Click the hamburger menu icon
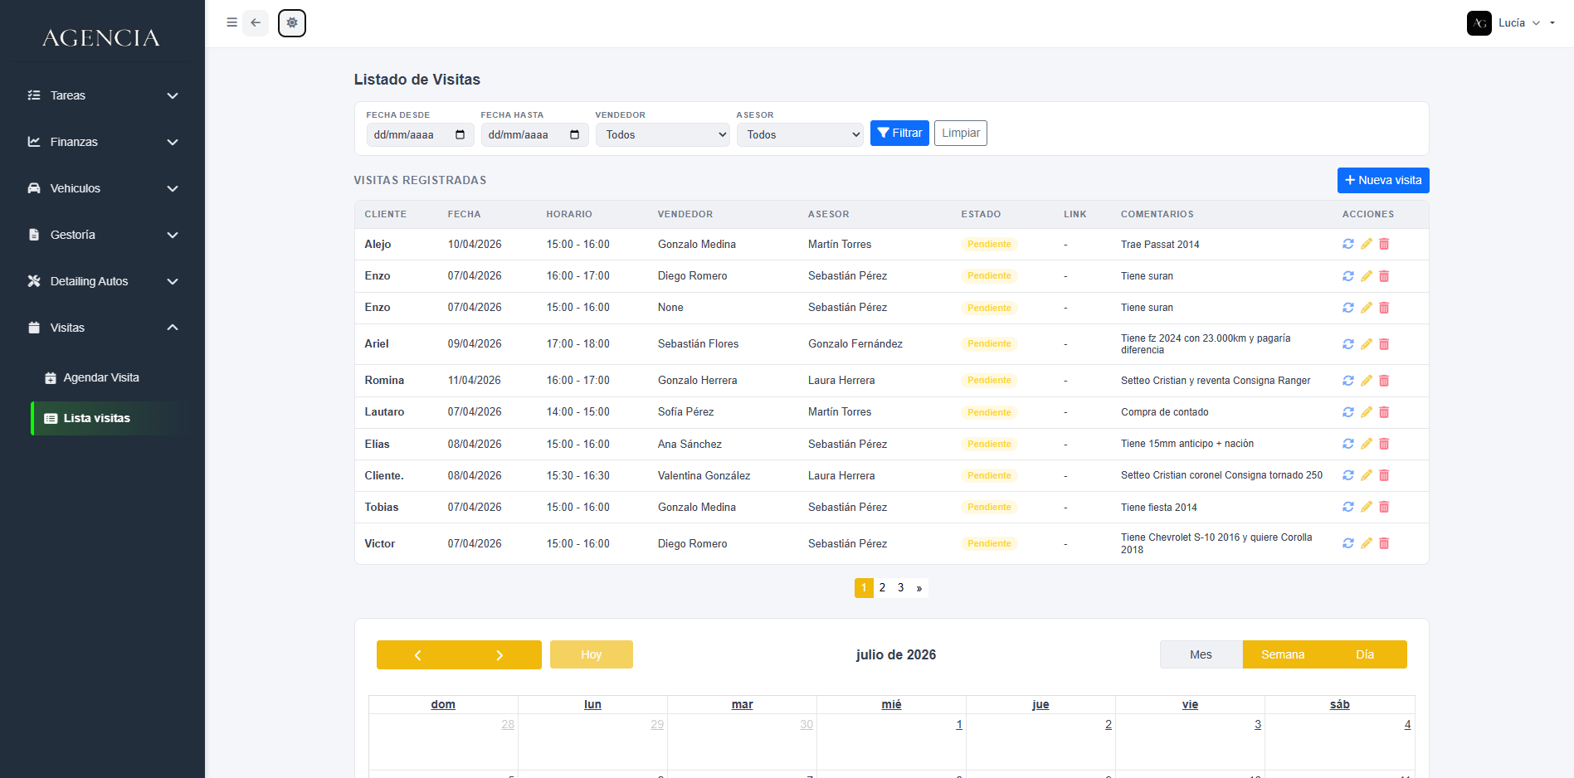1574x778 pixels. 232,22
